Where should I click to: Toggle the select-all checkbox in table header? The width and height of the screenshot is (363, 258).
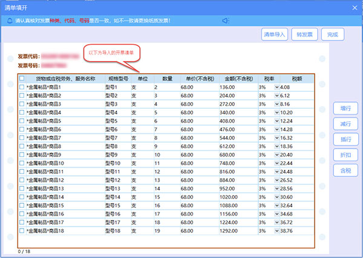click(x=22, y=79)
